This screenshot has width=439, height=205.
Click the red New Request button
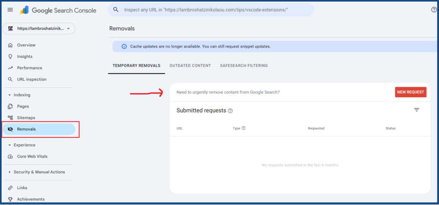coord(411,92)
